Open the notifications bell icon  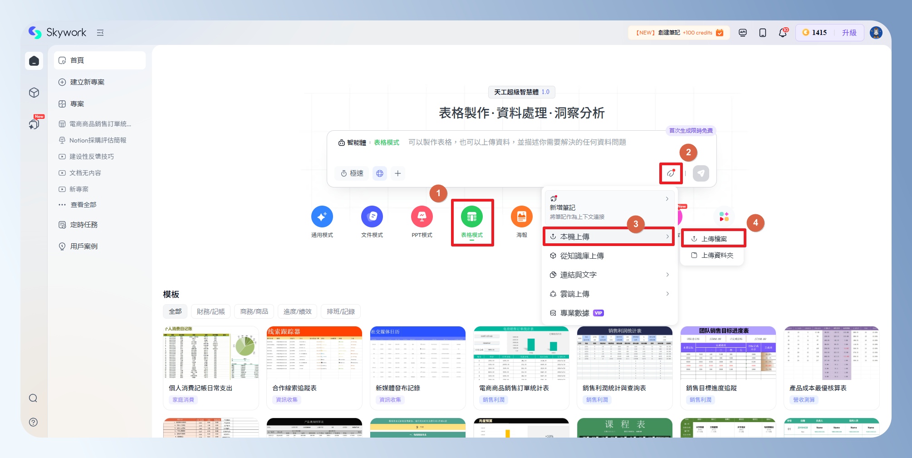782,33
